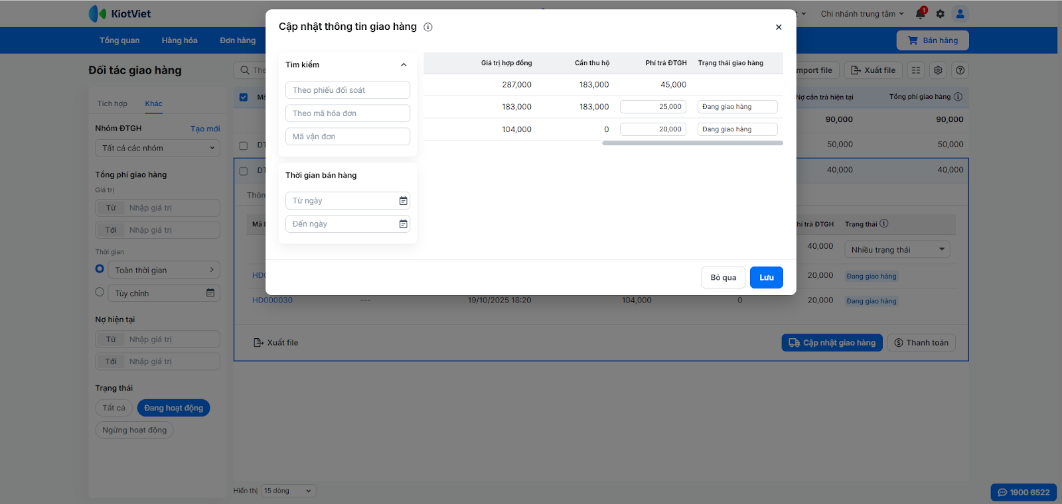The image size is (1062, 504).
Task: Click the help question mark icon
Action: pos(960,70)
